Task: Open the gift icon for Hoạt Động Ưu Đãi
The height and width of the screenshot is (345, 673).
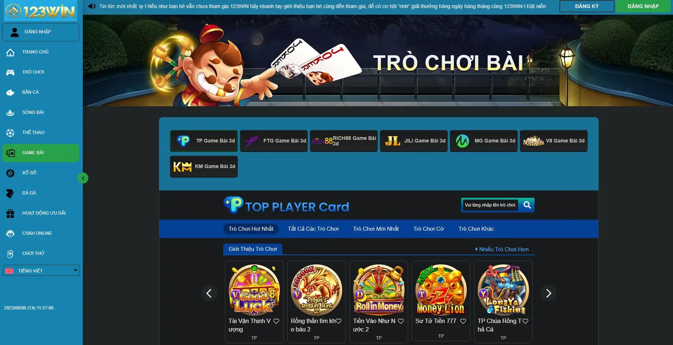Action: tap(10, 213)
